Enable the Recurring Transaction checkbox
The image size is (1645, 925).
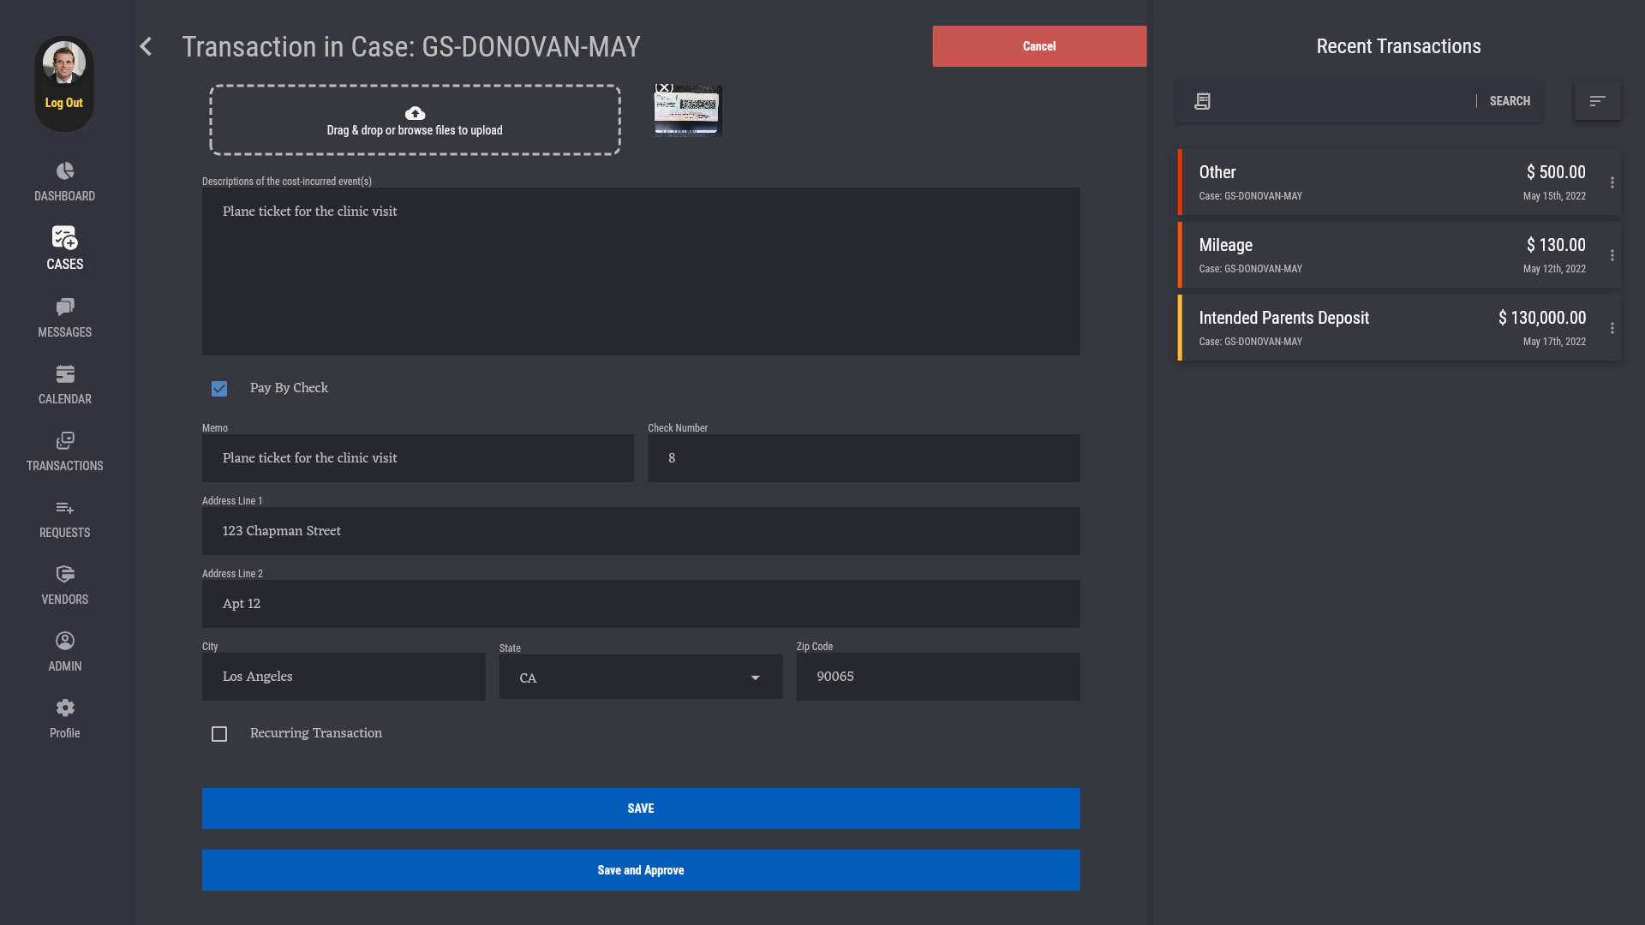coord(219,734)
